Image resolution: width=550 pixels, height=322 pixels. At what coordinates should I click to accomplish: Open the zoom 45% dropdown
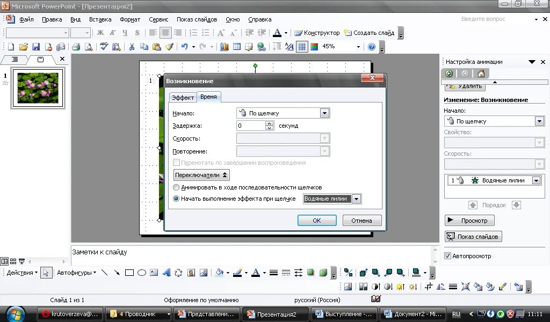[358, 47]
